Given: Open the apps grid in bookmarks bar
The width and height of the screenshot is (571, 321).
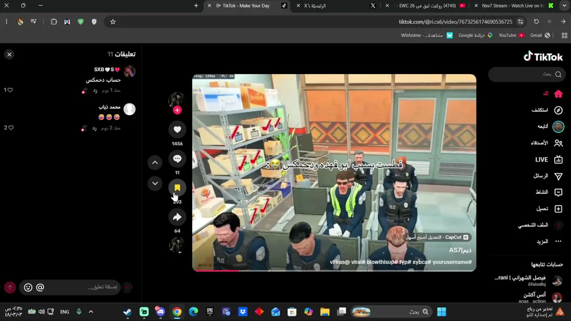Looking at the screenshot, I should coord(564,35).
